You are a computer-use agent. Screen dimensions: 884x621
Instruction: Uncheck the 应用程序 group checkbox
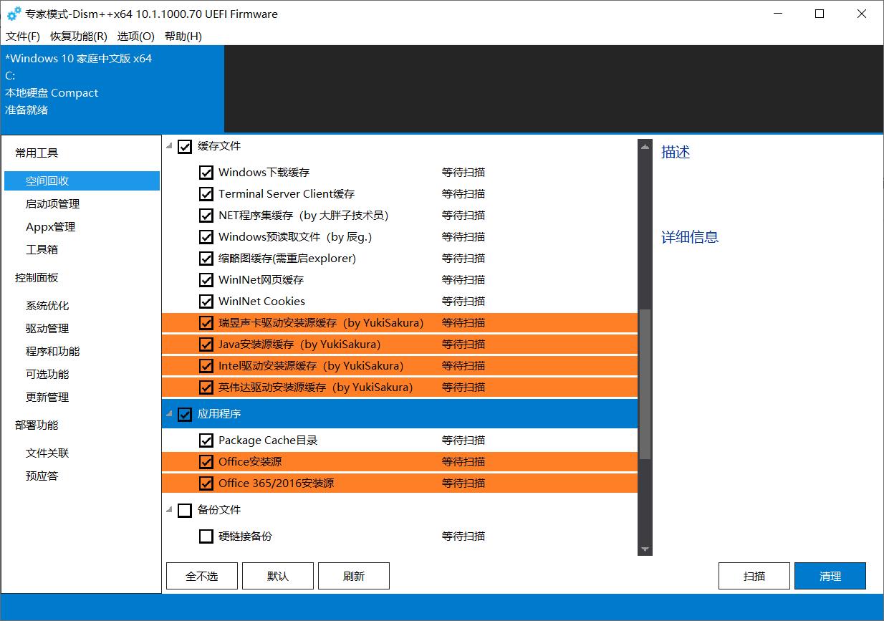tap(185, 414)
